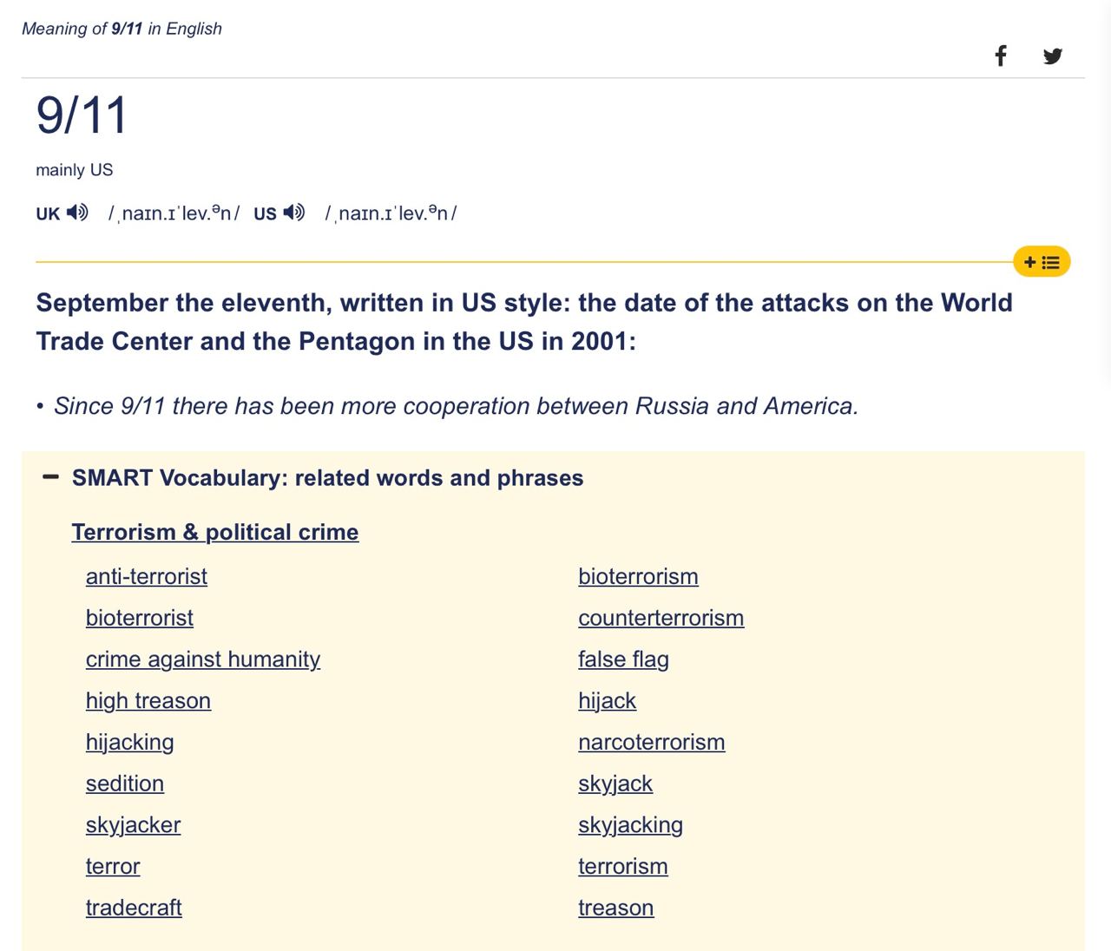Click the yellow add-to-word-list button
Screen dimensions: 1111x951
pyautogui.click(x=1042, y=262)
